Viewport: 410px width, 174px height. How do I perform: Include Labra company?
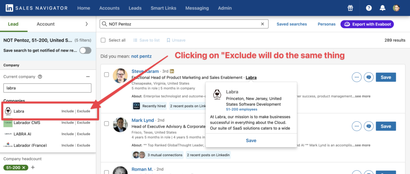tap(67, 111)
